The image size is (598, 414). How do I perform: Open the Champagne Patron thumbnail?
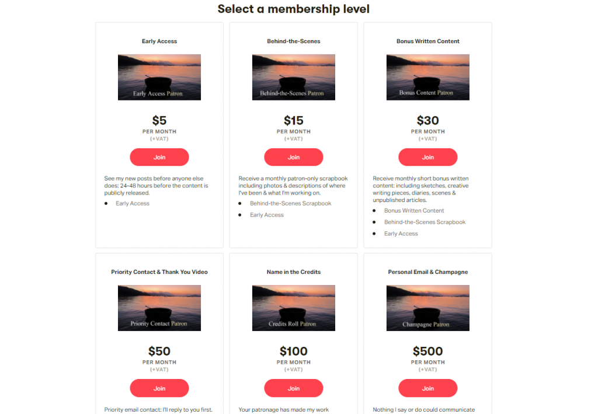pyautogui.click(x=428, y=308)
